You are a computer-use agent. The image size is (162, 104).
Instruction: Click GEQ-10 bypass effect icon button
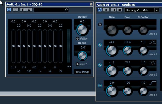coord(16,10)
